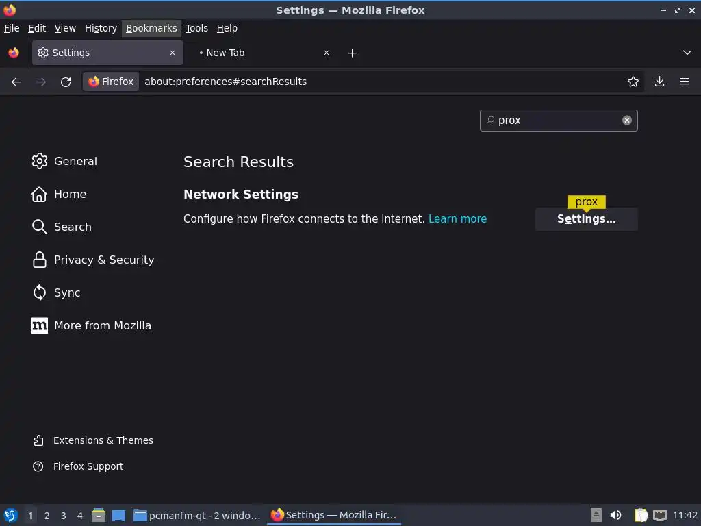Open the volume speaker tray icon
Screen dimensions: 701x526
615,515
